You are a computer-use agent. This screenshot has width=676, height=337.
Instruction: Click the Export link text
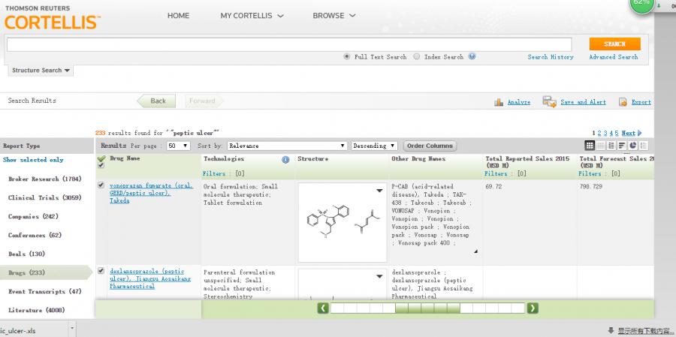641,102
